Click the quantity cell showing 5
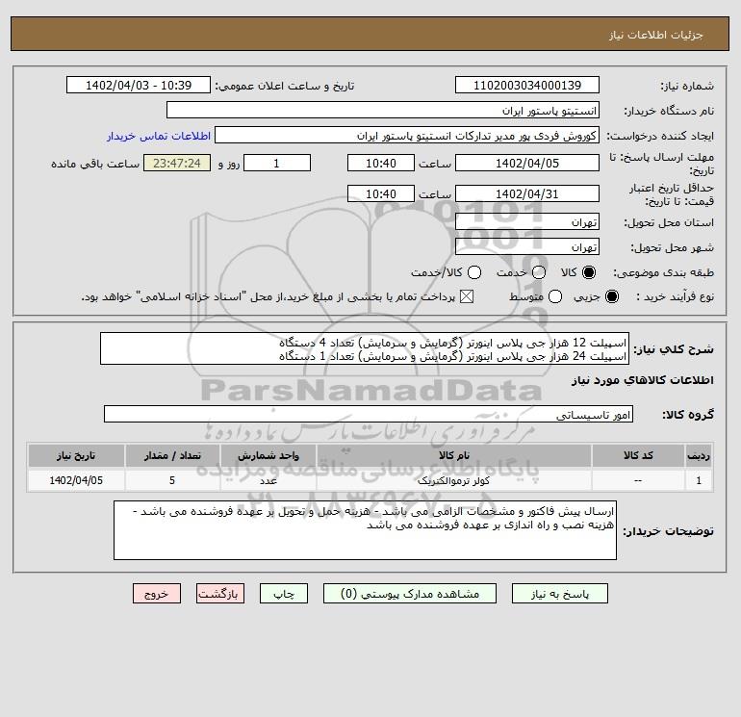 tap(172, 480)
